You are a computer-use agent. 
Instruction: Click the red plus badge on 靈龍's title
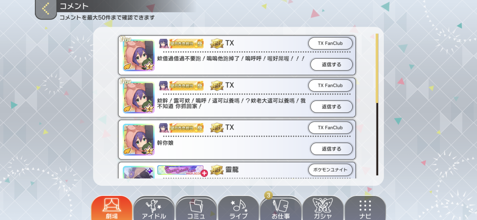coord(204,173)
